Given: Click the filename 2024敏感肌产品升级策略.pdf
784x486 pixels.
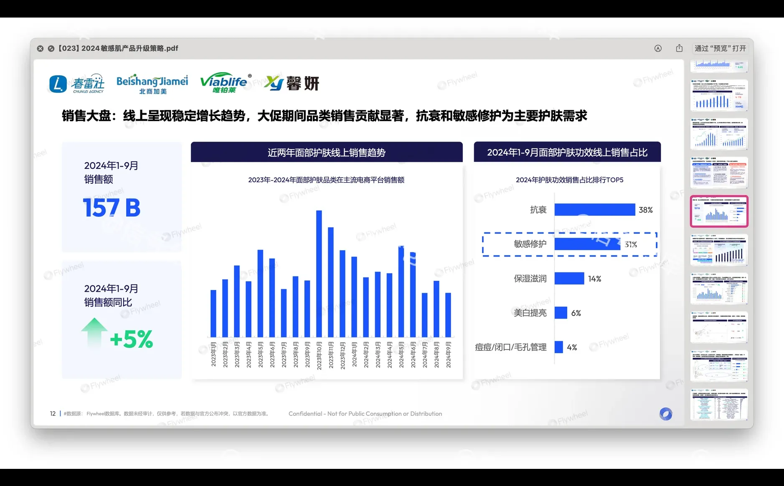Looking at the screenshot, I should pyautogui.click(x=119, y=48).
